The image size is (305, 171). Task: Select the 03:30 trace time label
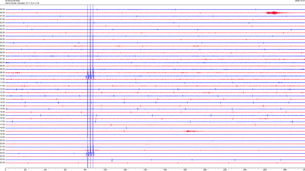tap(2, 33)
